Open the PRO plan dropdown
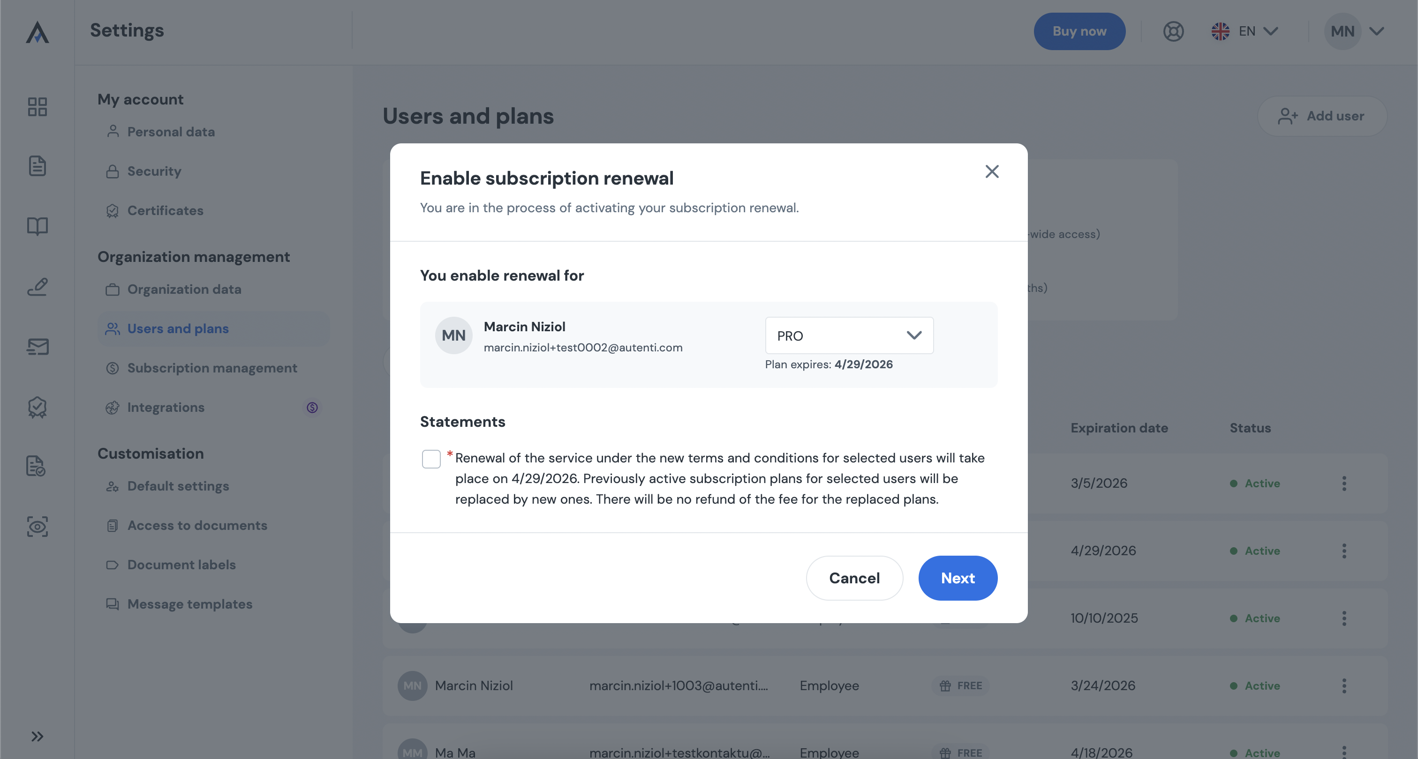The height and width of the screenshot is (759, 1418). pyautogui.click(x=849, y=335)
